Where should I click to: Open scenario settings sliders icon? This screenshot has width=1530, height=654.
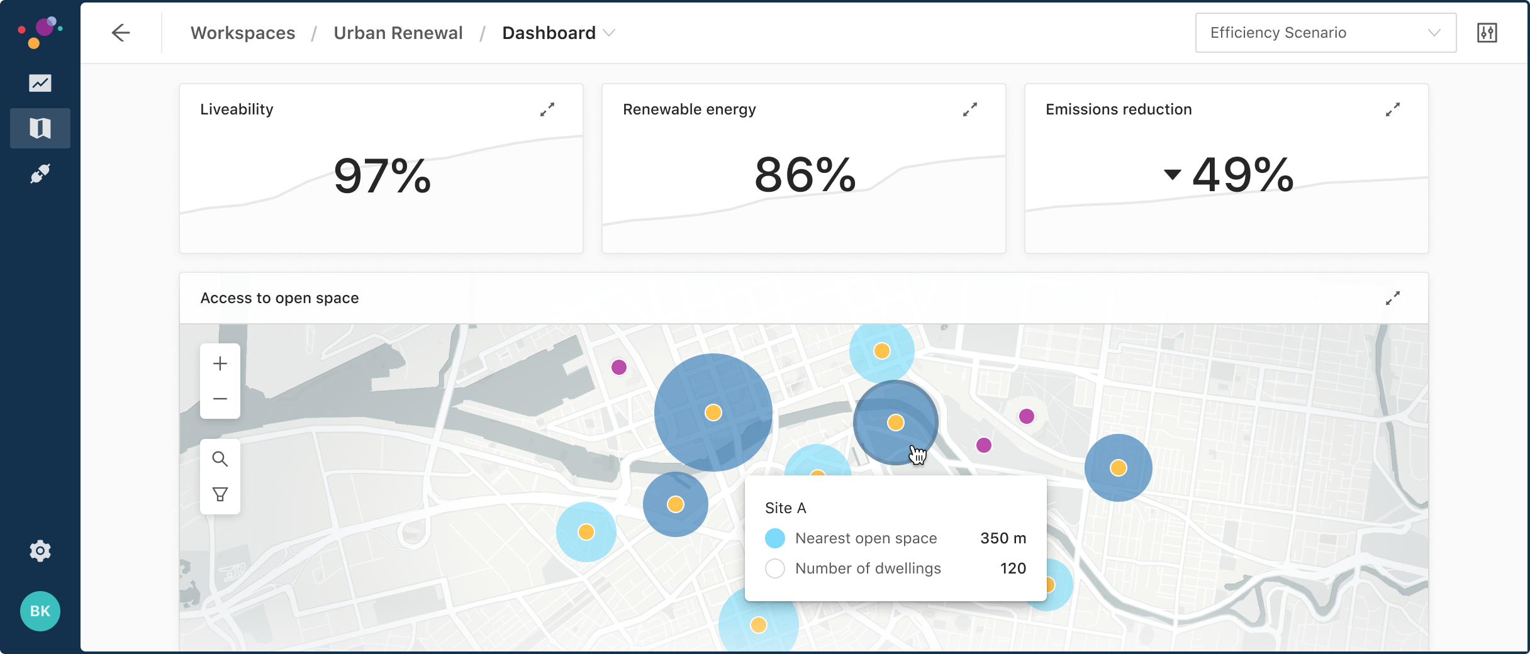coord(1487,33)
